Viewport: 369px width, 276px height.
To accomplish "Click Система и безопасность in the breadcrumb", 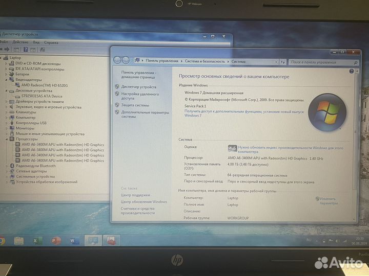I will pos(204,61).
